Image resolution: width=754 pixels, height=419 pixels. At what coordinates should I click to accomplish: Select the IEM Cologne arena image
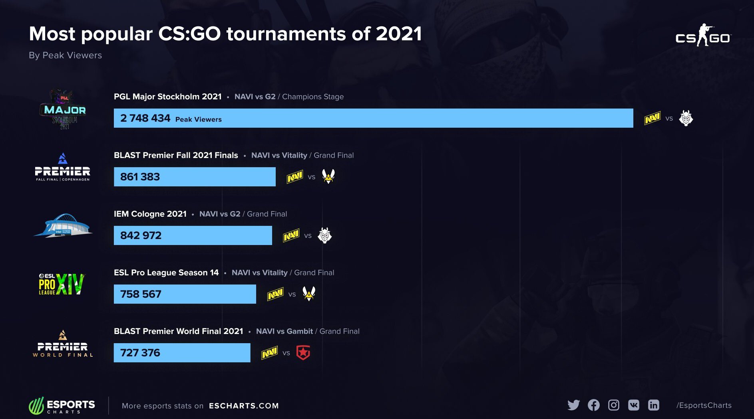point(63,225)
